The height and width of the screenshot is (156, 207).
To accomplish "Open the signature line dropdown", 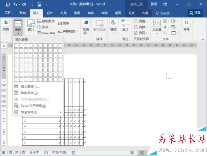I will point(175,21).
